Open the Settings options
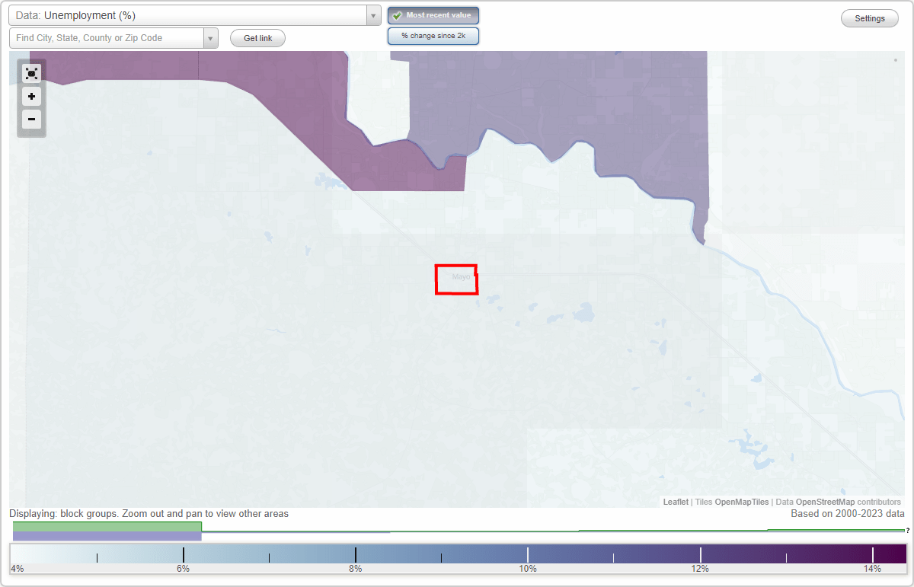Viewport: 914px width, 587px height. click(869, 18)
